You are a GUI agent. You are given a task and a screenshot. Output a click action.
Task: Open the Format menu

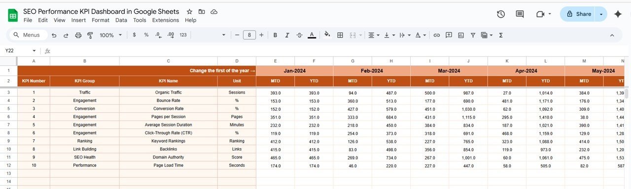click(101, 20)
